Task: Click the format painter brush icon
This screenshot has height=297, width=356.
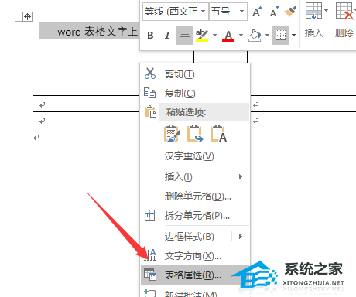Action: coord(290,12)
